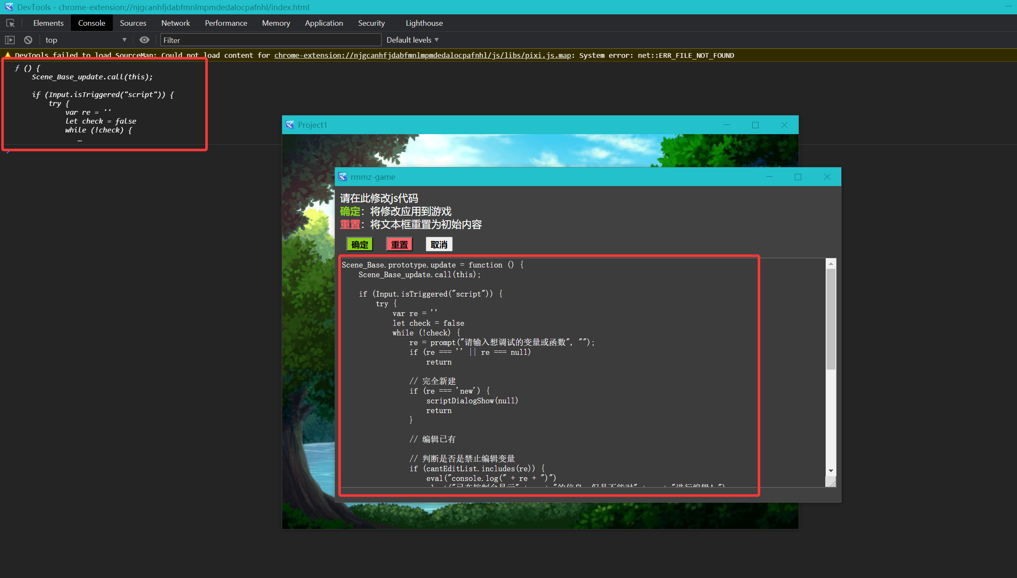Minimize the Project1 window
The width and height of the screenshot is (1017, 578).
[726, 125]
